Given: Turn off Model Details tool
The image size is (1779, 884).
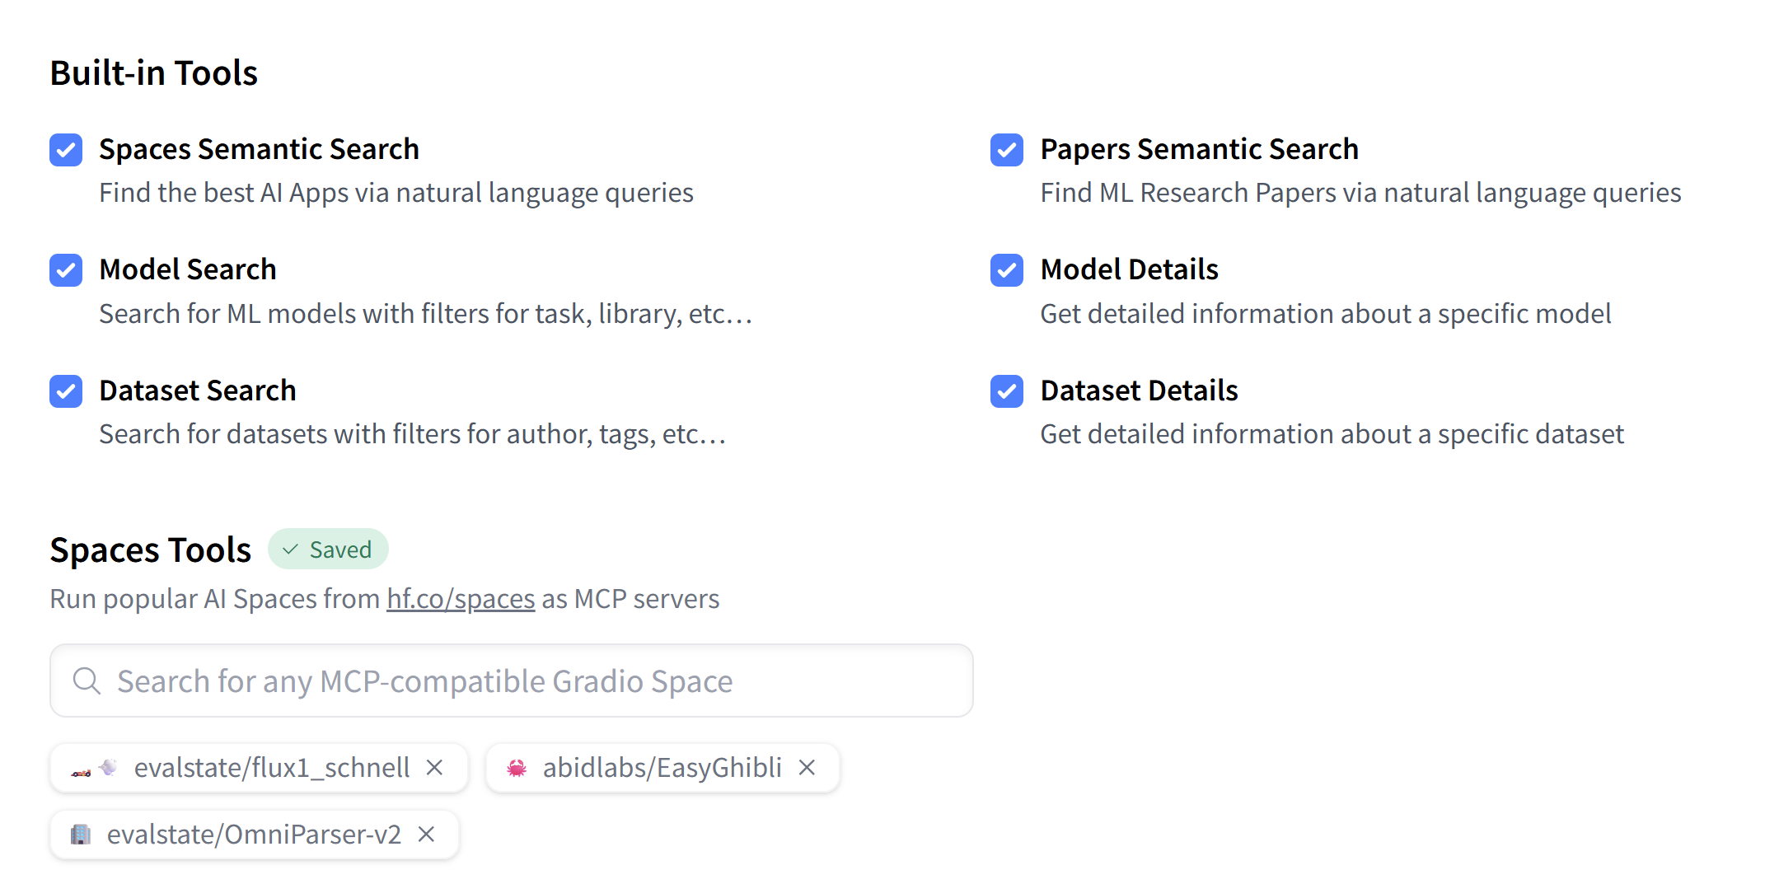Looking at the screenshot, I should coord(1006,270).
